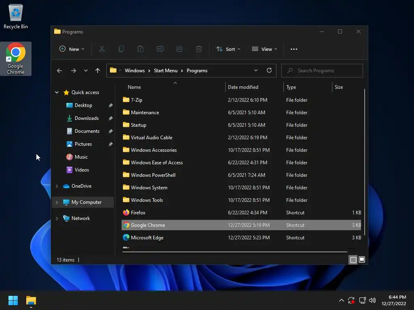Select the 7-Zip folder
The image size is (414, 310).
point(241,100)
